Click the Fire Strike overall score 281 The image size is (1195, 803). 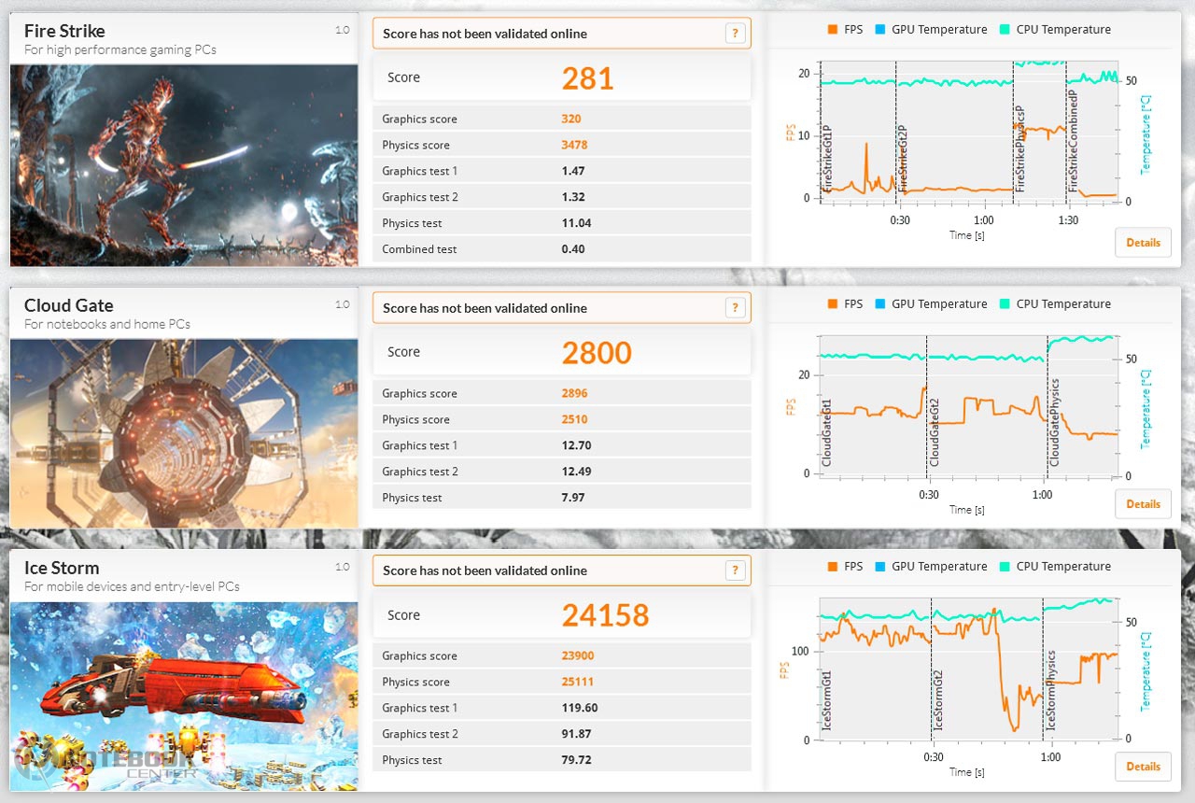pyautogui.click(x=587, y=78)
